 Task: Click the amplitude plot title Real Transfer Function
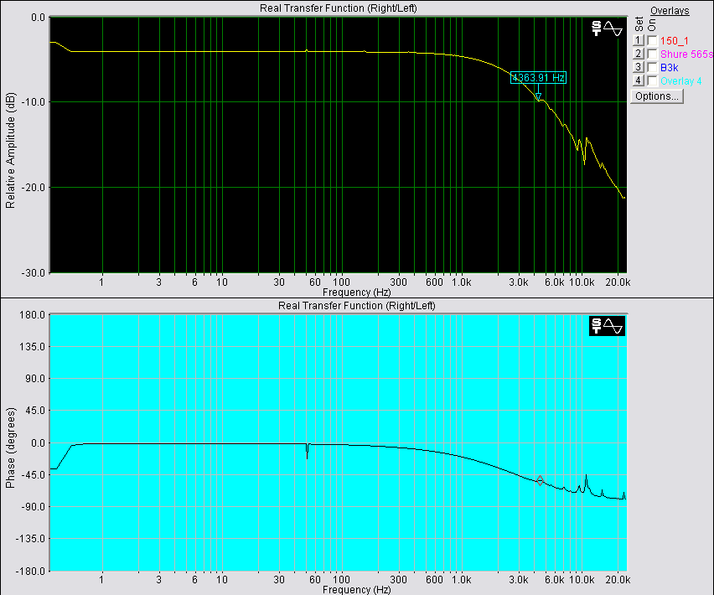339,8
